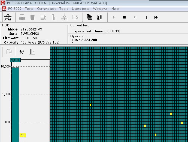This screenshot has height=142, width=188.
Task: Pause the running Express test
Action: click(x=145, y=17)
